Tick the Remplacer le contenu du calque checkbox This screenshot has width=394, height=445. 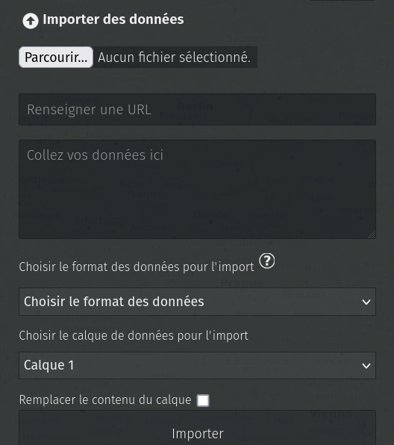(203, 400)
